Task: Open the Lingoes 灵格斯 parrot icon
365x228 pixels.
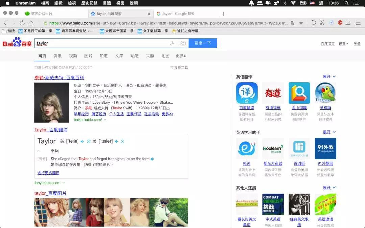Action: [x=325, y=93]
